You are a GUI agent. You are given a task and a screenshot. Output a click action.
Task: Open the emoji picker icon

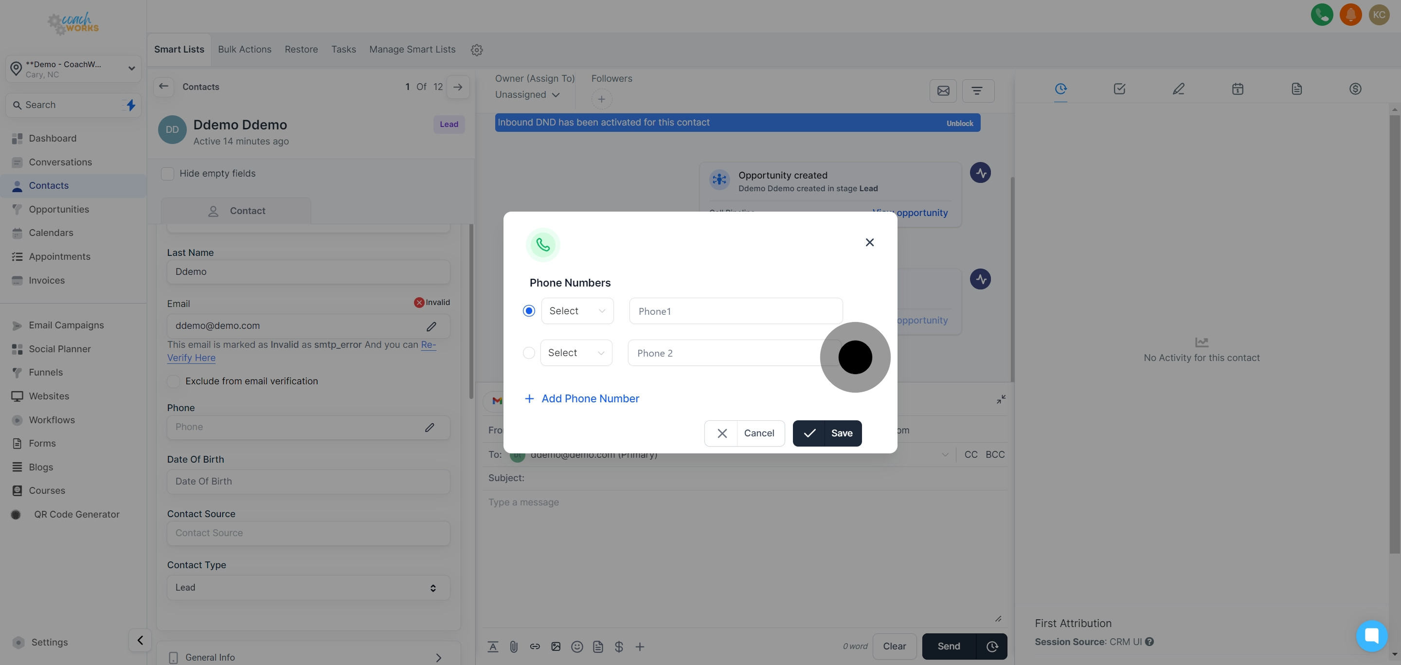point(577,647)
